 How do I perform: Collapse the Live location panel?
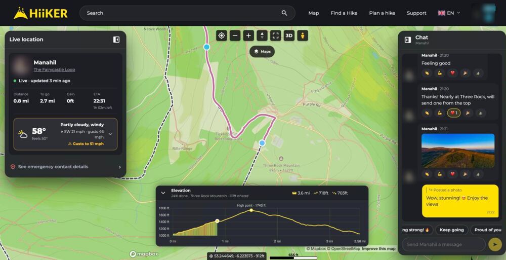coord(116,40)
